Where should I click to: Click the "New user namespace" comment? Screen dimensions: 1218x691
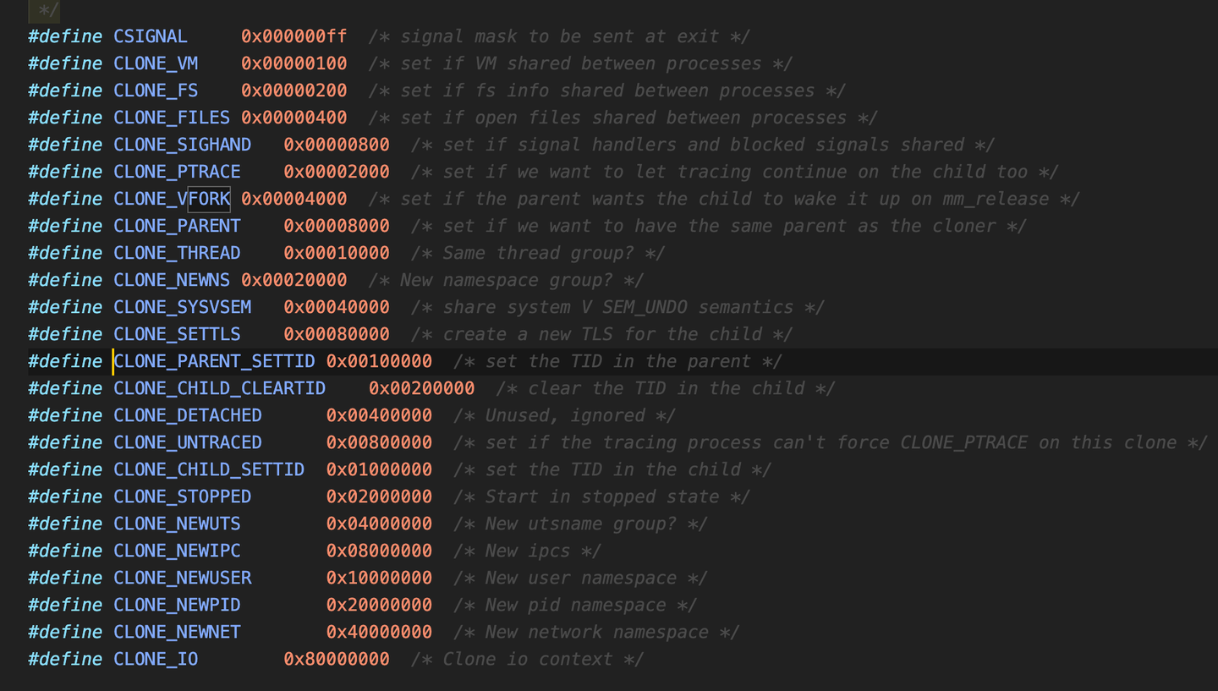579,578
